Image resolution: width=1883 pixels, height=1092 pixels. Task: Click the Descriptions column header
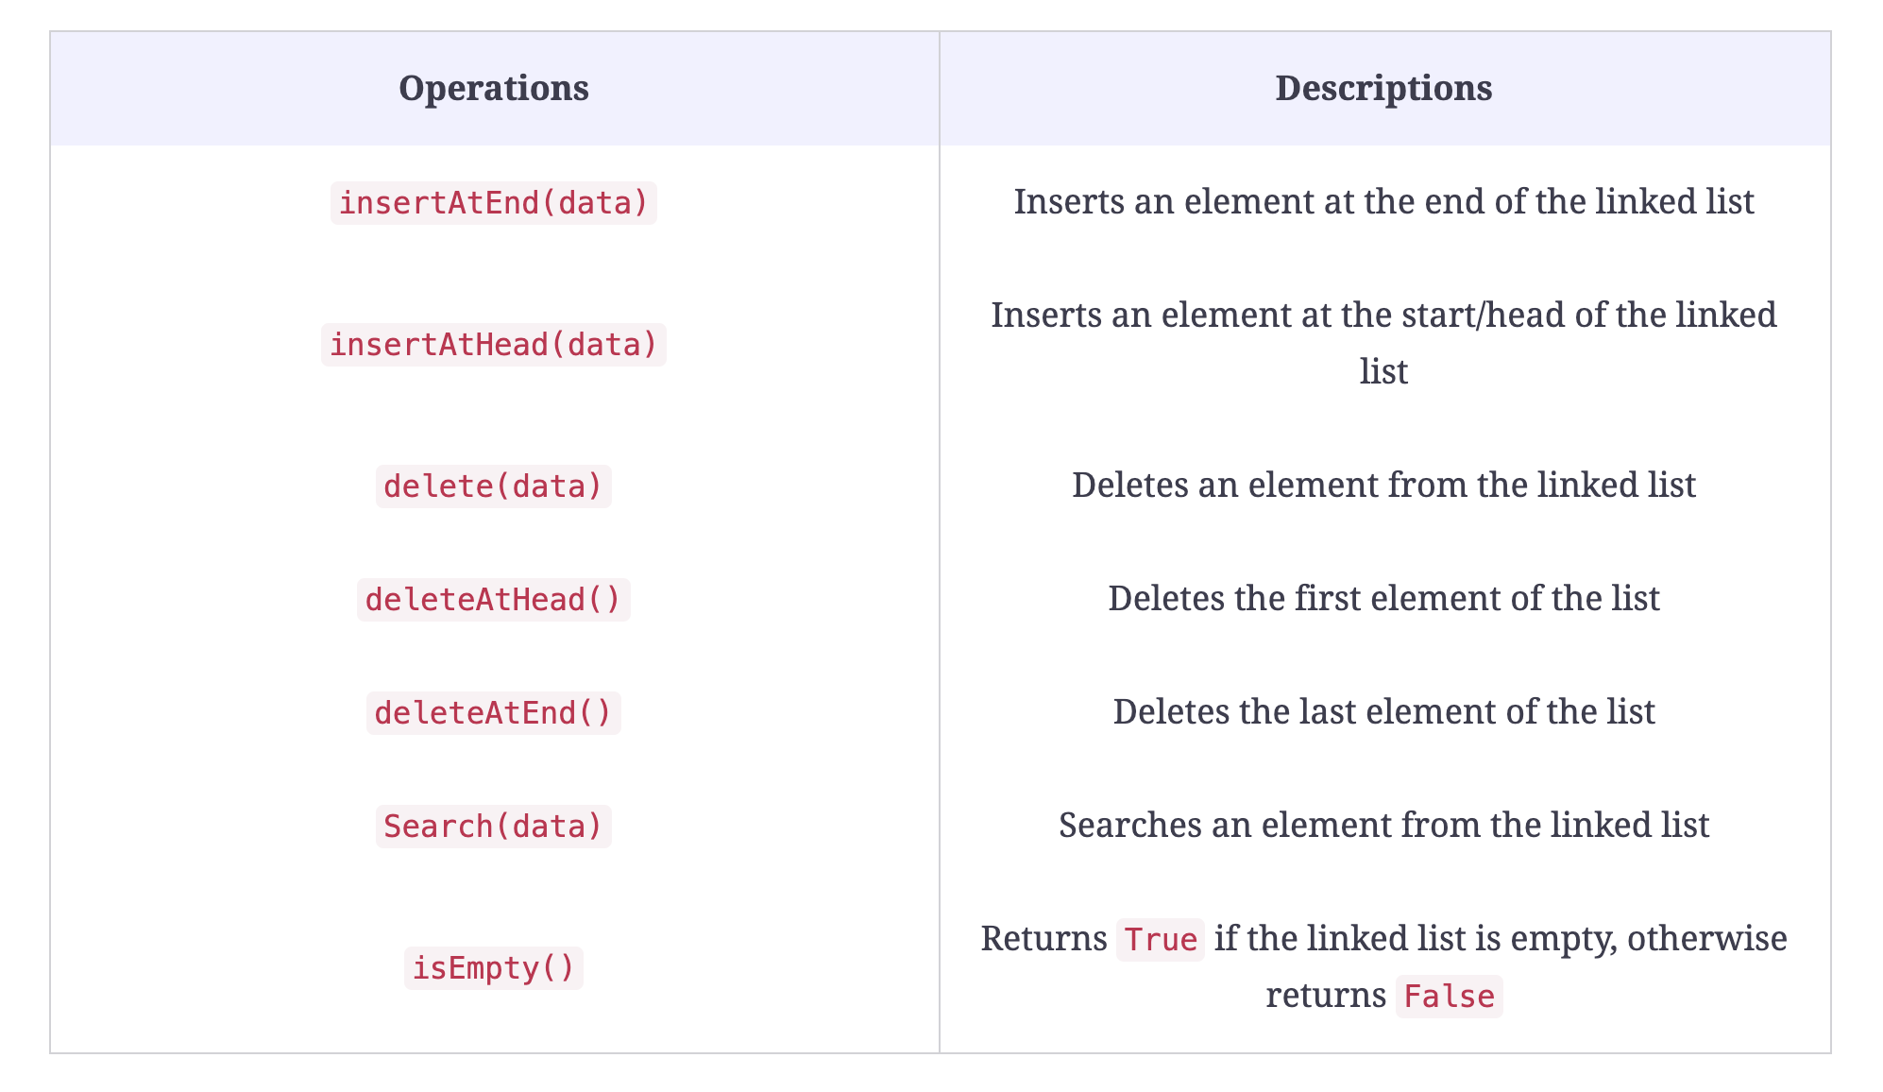pyautogui.click(x=1383, y=88)
